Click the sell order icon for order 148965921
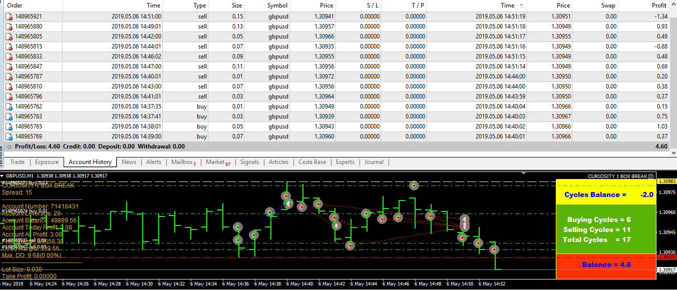 (9, 16)
